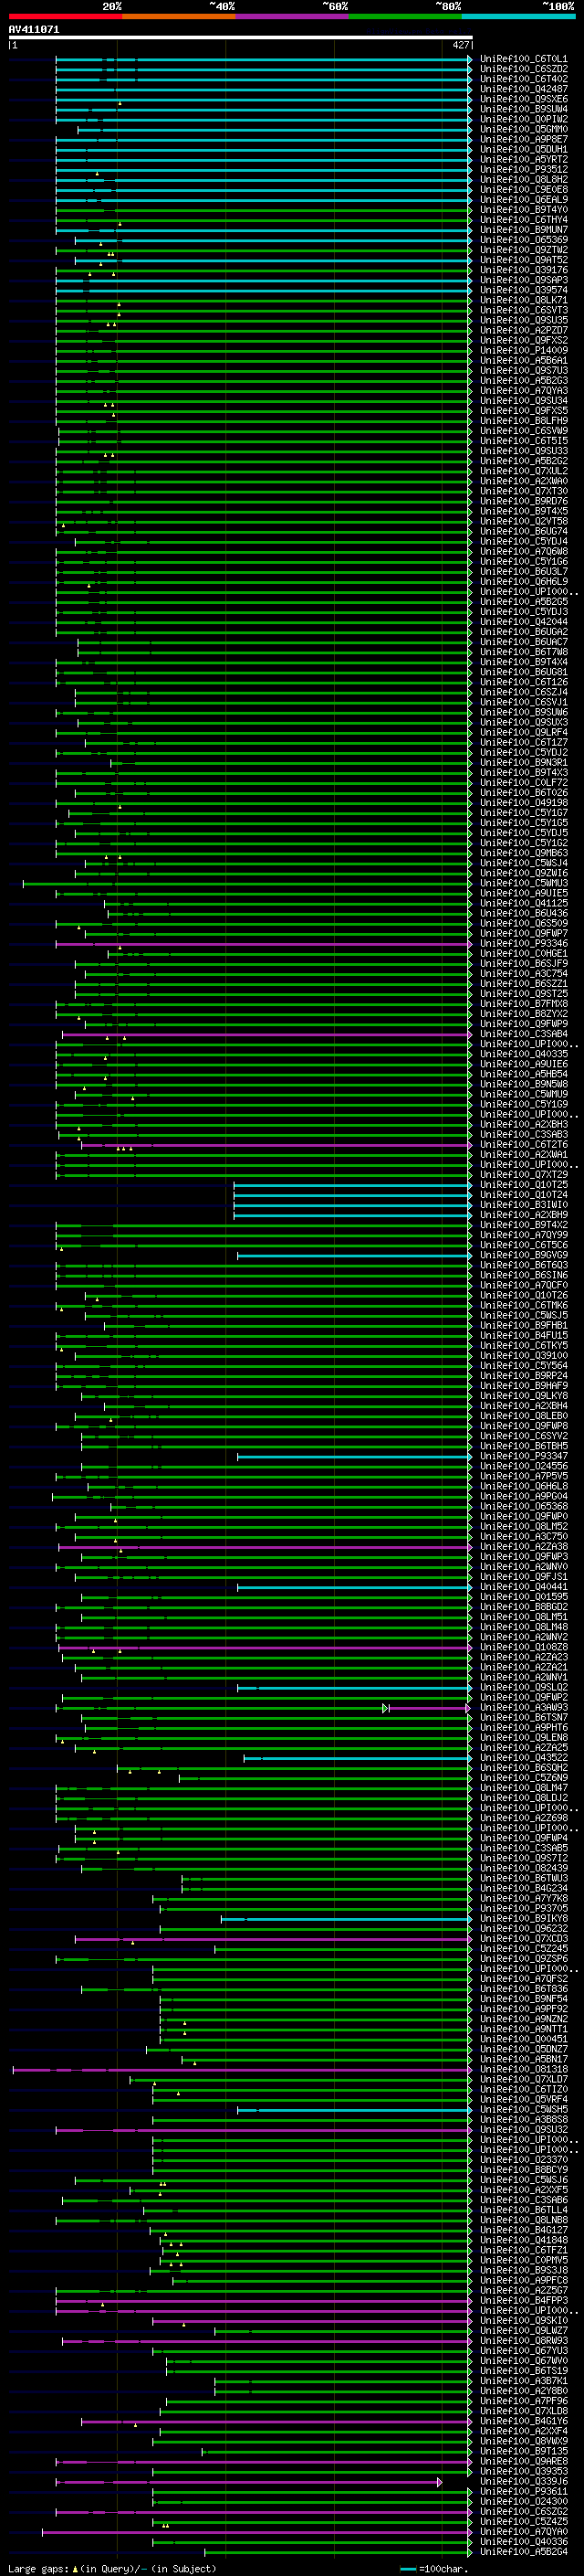Click the green ~80% identity legend segment
The width and height of the screenshot is (584, 2576).
(405, 16)
